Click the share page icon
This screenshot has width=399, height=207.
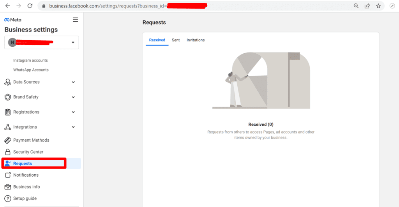tap(367, 6)
